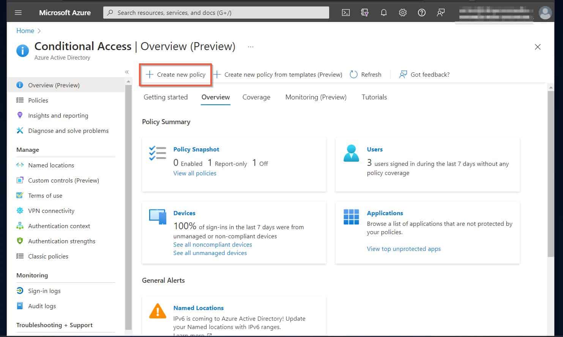Select the Named locations sidebar icon
Screen dimensions: 563x337
pyautogui.click(x=20, y=165)
